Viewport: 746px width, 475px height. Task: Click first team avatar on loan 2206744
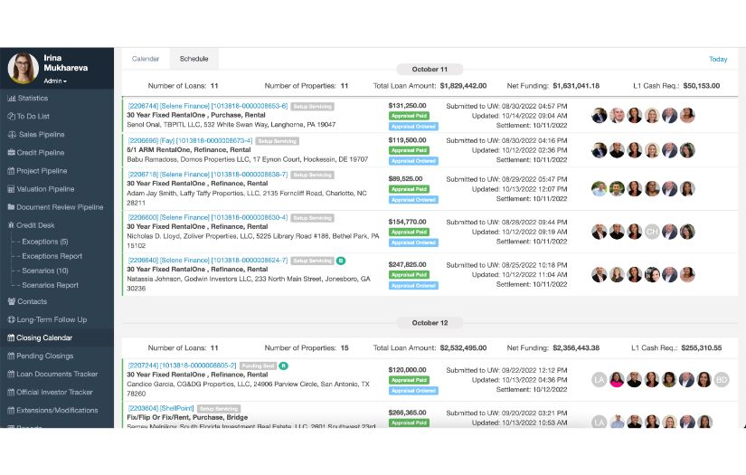599,115
